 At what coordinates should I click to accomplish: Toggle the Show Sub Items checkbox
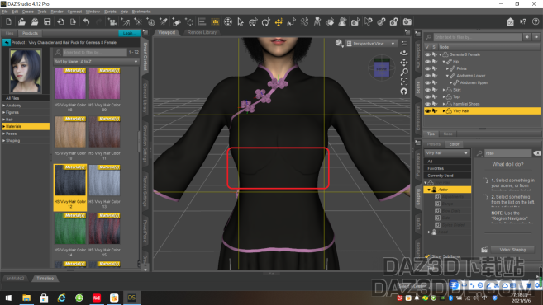(x=427, y=256)
